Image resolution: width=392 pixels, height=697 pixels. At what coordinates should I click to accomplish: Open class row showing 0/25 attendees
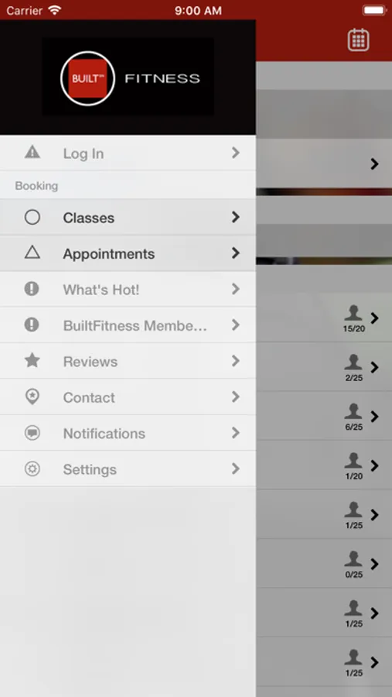click(x=324, y=564)
